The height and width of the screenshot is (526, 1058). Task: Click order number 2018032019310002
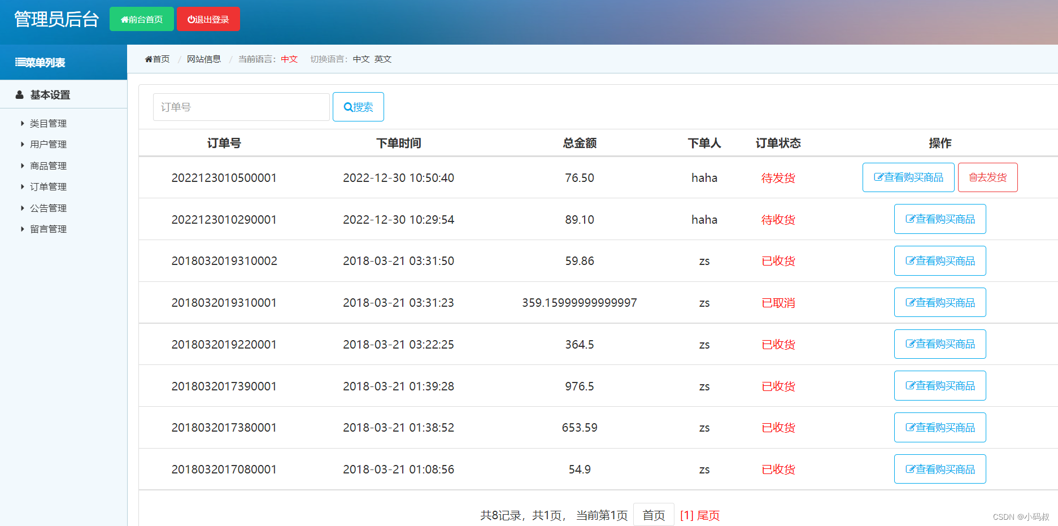click(224, 261)
